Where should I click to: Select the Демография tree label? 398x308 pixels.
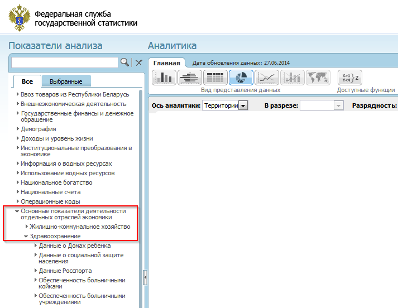[x=39, y=129]
